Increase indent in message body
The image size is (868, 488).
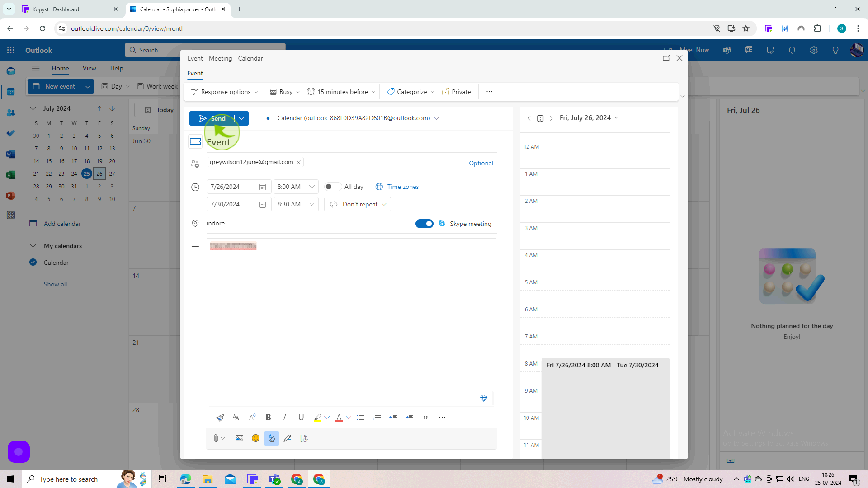click(x=410, y=418)
